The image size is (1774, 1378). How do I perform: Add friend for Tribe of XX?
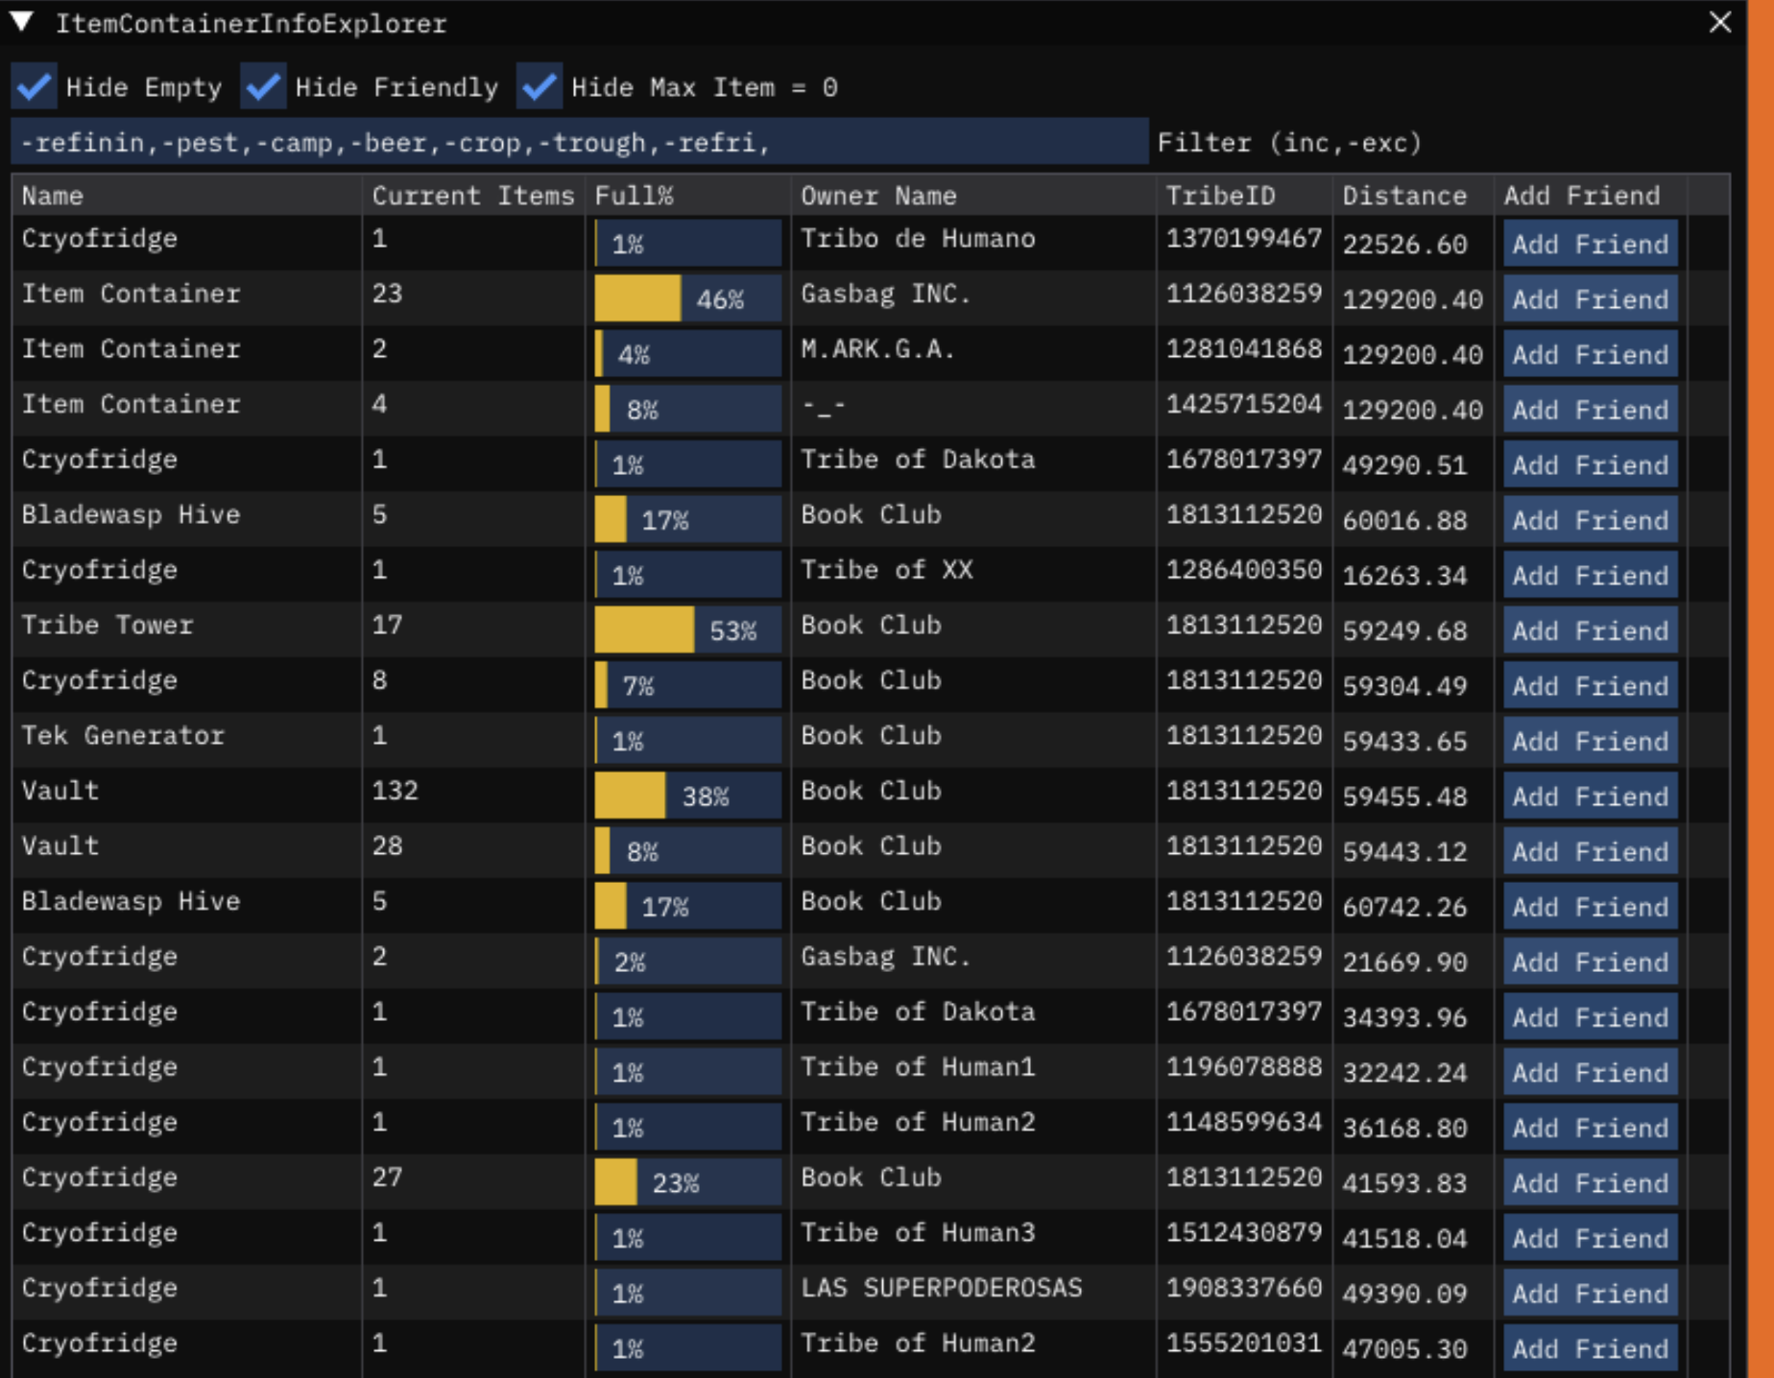pyautogui.click(x=1591, y=575)
